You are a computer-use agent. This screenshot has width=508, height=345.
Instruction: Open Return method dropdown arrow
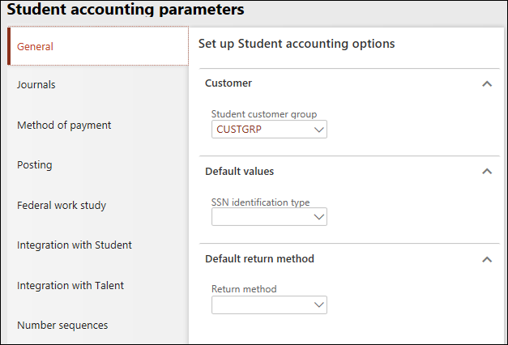[318, 305]
